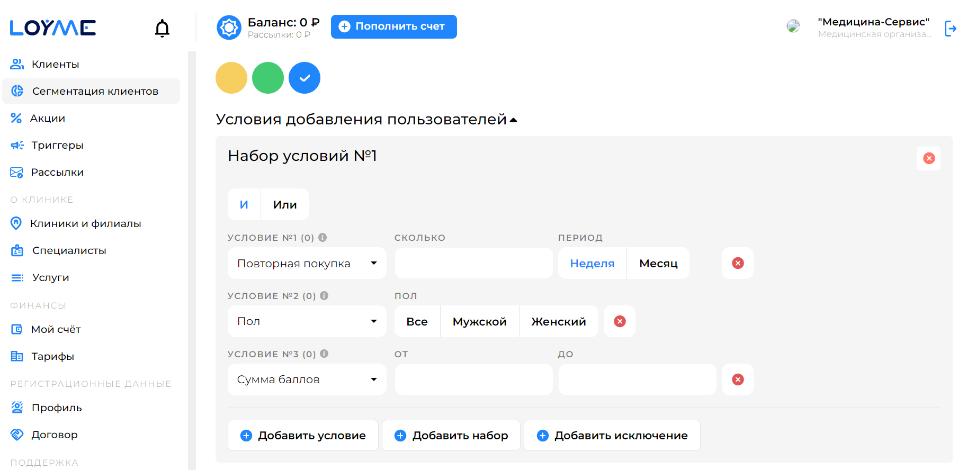Remove condition №2 with red cross
Screen dimensions: 967x470
(x=620, y=321)
